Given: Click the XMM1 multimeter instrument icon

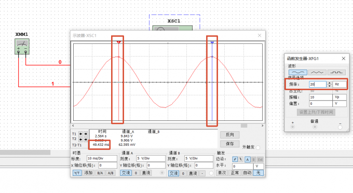Looking at the screenshot, I should click(22, 46).
